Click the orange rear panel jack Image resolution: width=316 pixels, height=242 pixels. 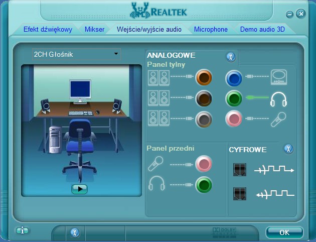pyautogui.click(x=204, y=77)
